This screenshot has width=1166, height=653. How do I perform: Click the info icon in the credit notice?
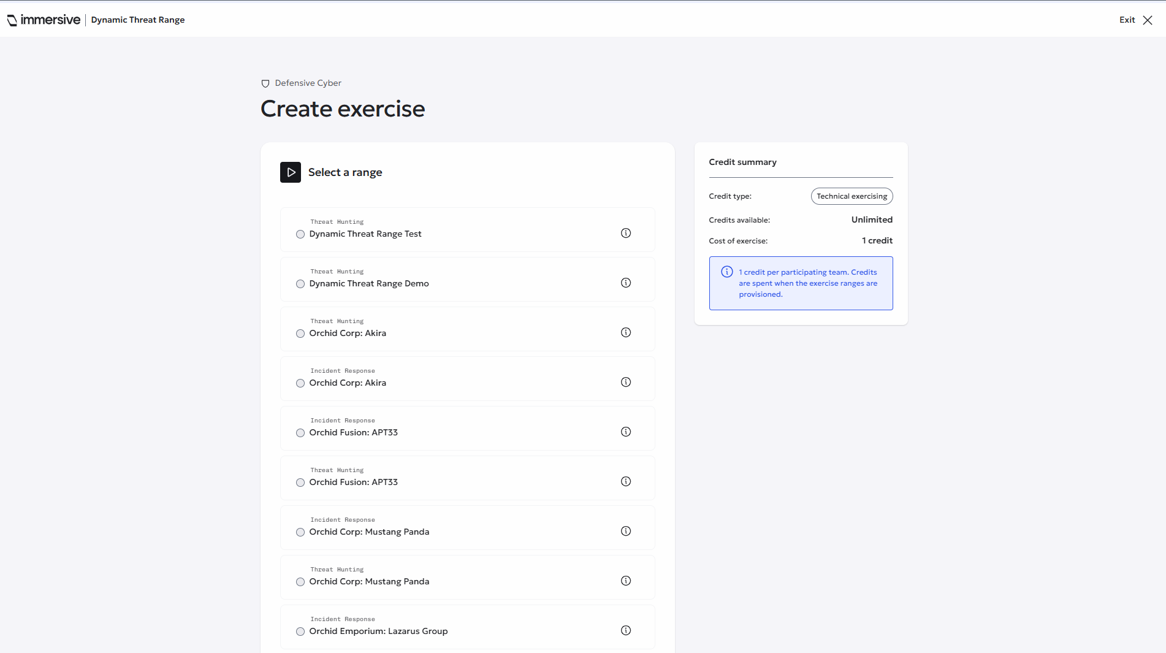point(727,272)
